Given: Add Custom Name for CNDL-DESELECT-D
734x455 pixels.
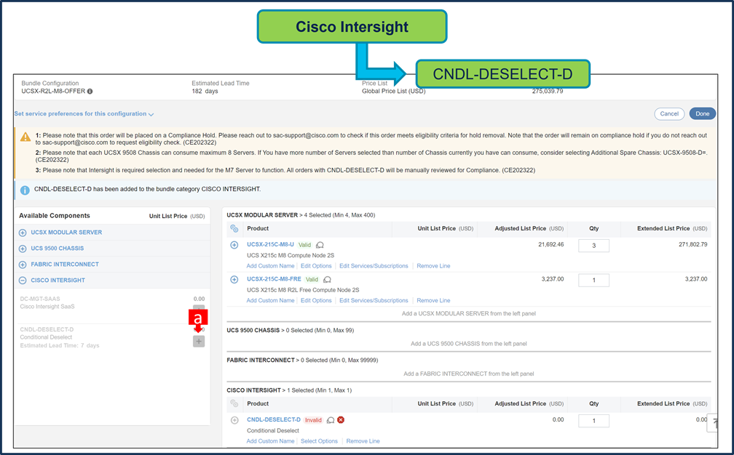Looking at the screenshot, I should pos(271,441).
